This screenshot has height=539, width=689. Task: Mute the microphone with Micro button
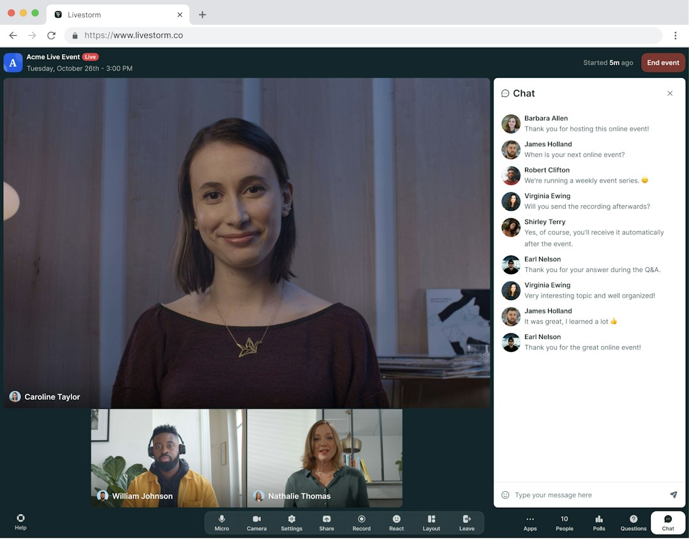click(221, 523)
